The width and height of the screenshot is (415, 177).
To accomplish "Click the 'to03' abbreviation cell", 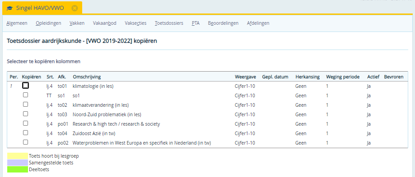I will click(x=62, y=114).
